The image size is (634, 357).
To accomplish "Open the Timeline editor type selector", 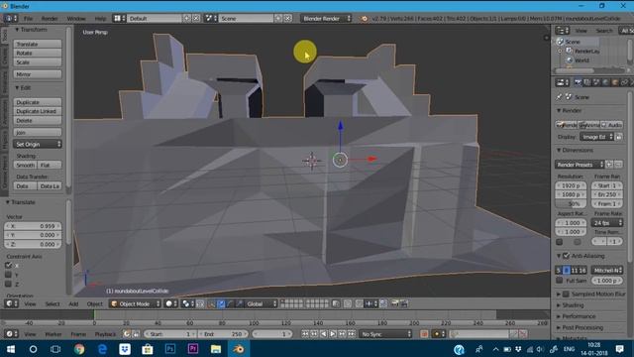I will coord(11,334).
